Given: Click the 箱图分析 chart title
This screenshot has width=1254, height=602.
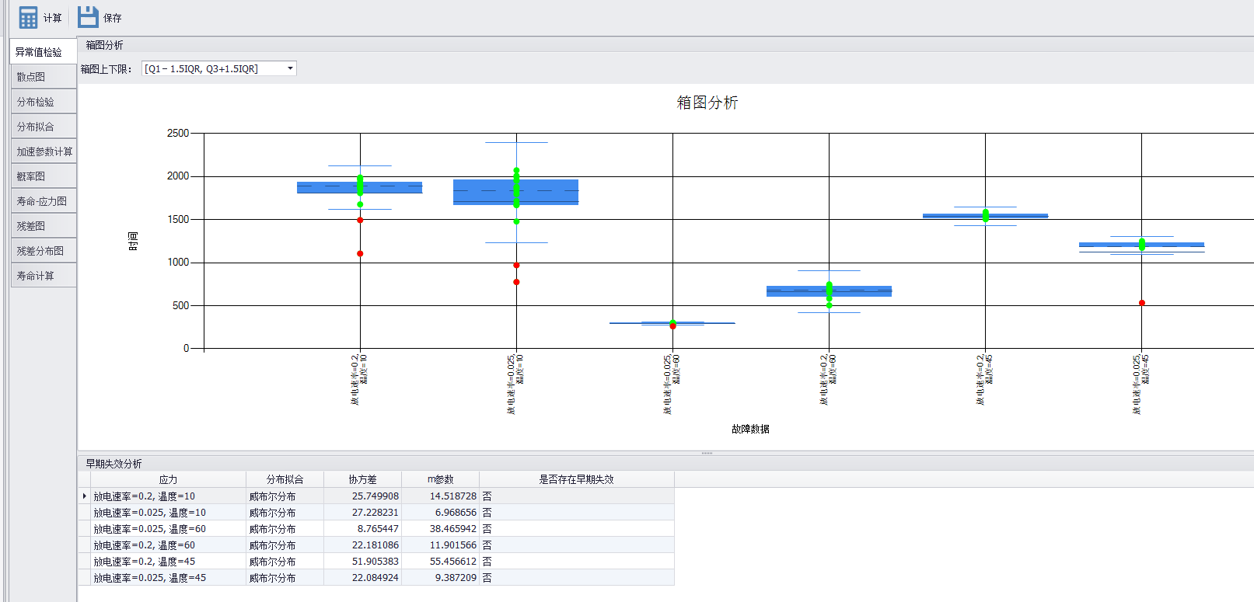Looking at the screenshot, I should (x=707, y=103).
